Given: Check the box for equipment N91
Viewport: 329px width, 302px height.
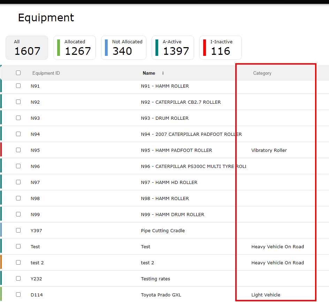Looking at the screenshot, I should pos(18,86).
